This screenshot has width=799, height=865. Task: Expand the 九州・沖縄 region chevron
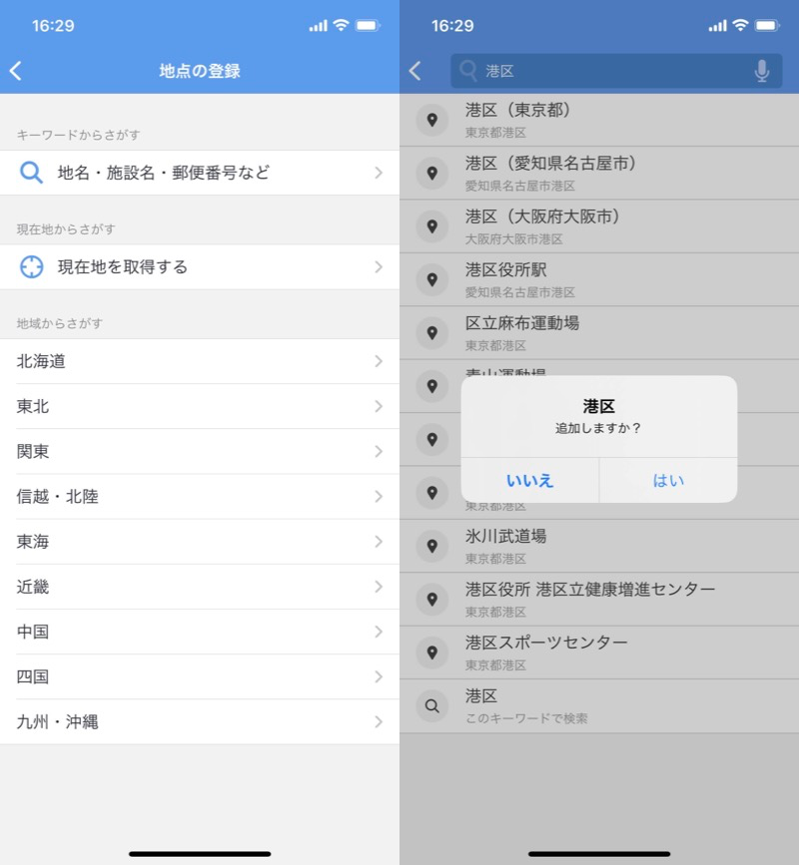pos(379,721)
